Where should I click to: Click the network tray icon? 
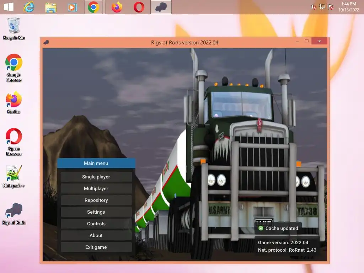(322, 7)
